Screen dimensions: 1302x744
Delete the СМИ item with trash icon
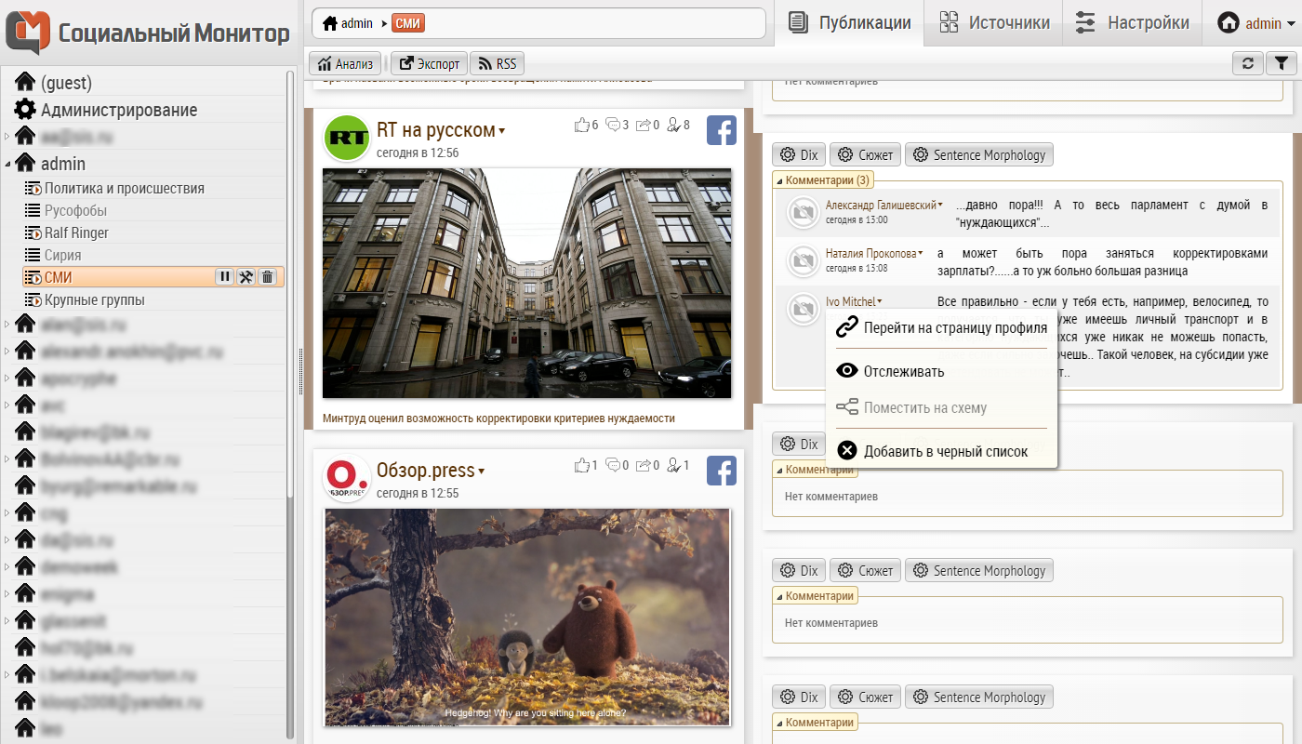click(x=267, y=277)
